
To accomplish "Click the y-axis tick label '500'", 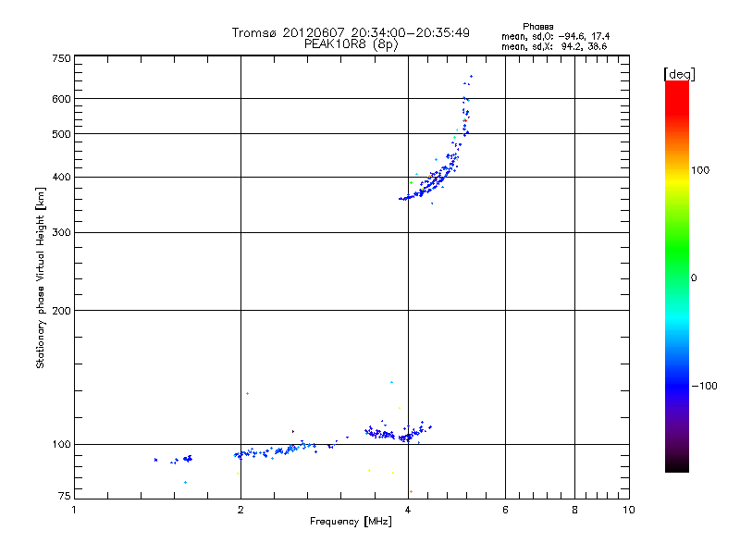I will coord(61,134).
